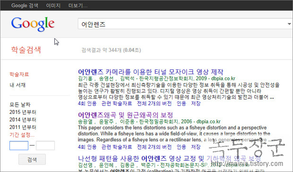The height and width of the screenshot is (172, 293).
Task: Click 저장 under the 어안렌즈왜곡 result
Action: click(x=196, y=147)
